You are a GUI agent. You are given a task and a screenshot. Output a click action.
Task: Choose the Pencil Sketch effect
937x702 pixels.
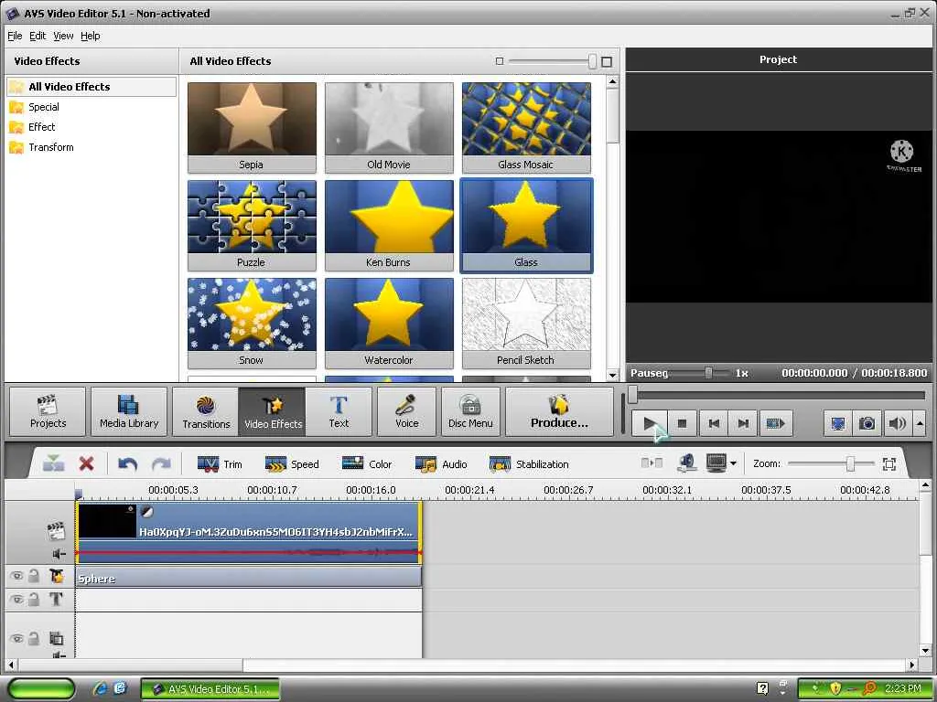[x=526, y=323]
